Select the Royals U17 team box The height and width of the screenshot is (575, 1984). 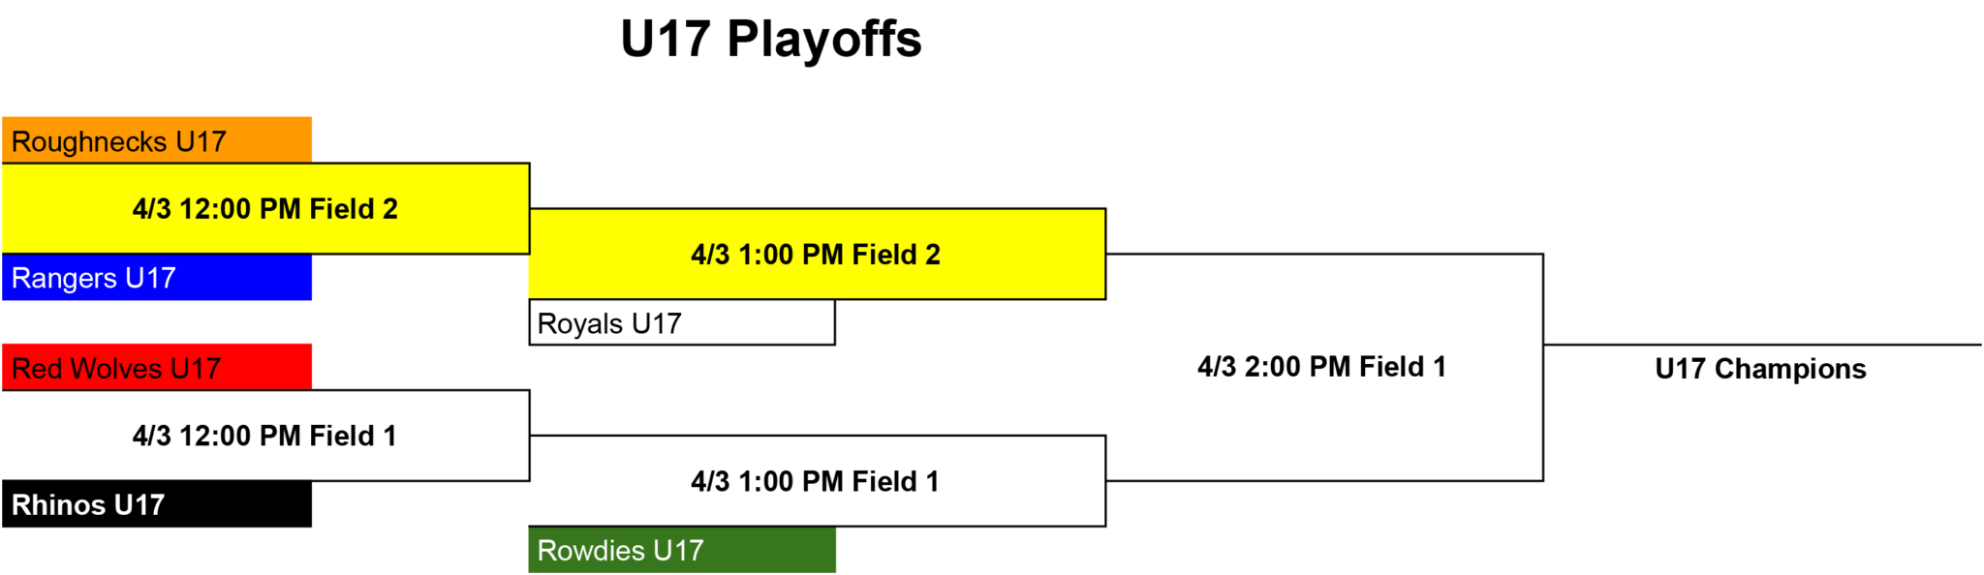682,322
